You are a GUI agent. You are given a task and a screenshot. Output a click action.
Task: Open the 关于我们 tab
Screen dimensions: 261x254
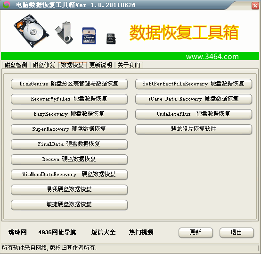click(x=129, y=65)
